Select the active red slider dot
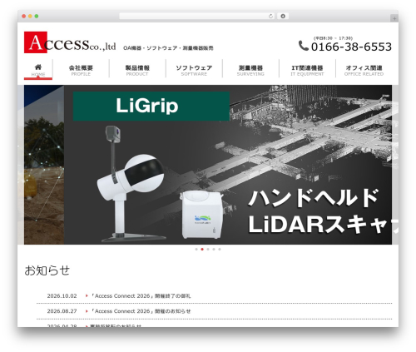 [x=202, y=250]
